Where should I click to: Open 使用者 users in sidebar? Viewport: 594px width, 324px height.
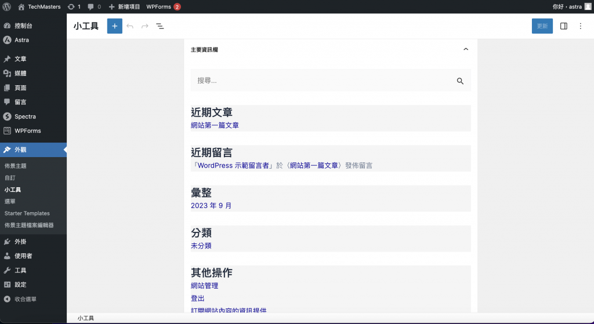(x=33, y=256)
